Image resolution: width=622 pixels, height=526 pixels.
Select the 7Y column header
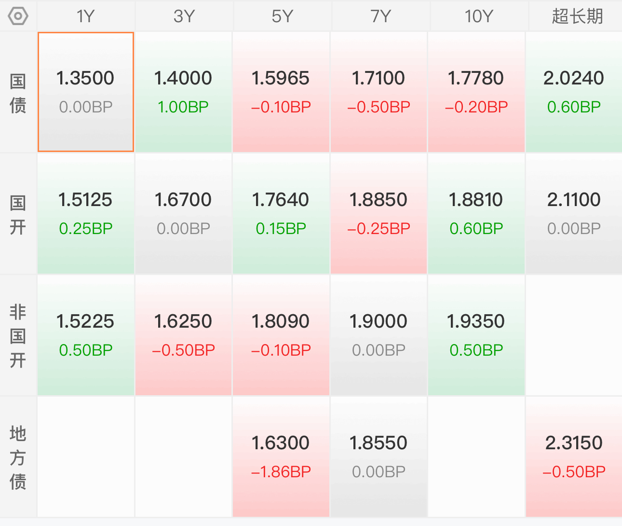[381, 16]
